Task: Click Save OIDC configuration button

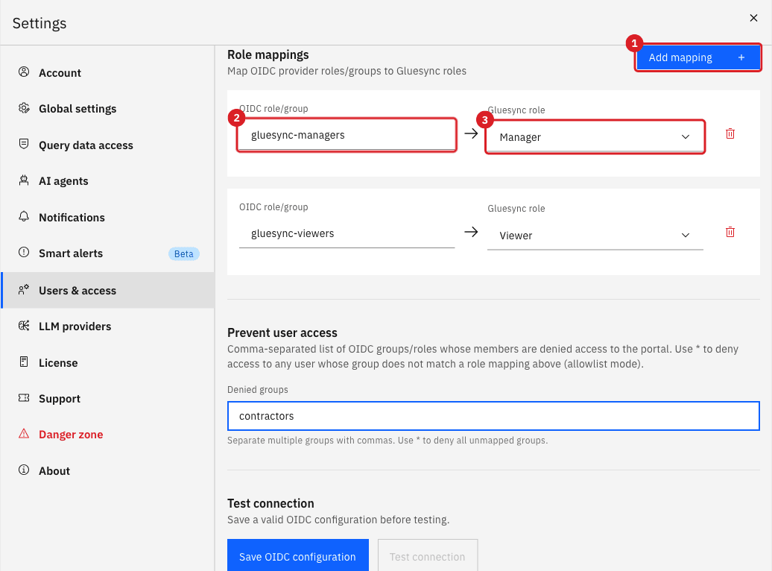Action: point(298,556)
